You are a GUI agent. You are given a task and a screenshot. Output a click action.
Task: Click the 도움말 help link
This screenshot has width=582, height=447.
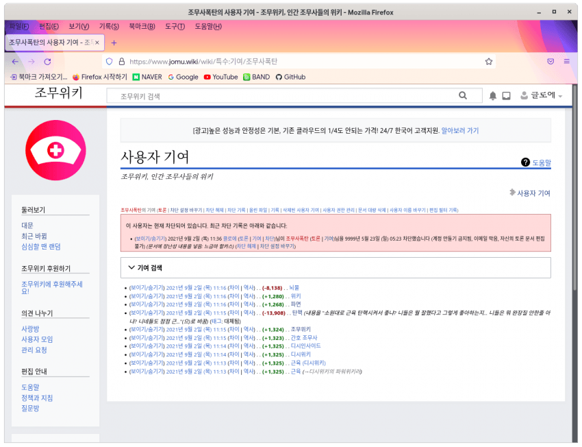coord(541,162)
